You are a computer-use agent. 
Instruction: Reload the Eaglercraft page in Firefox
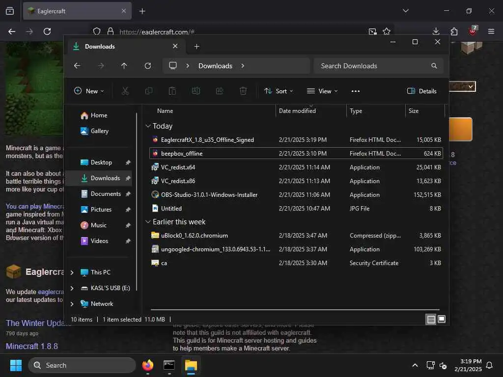pos(47,31)
